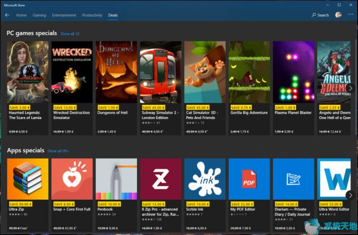Open Haunted Legends game cover

coord(28,72)
